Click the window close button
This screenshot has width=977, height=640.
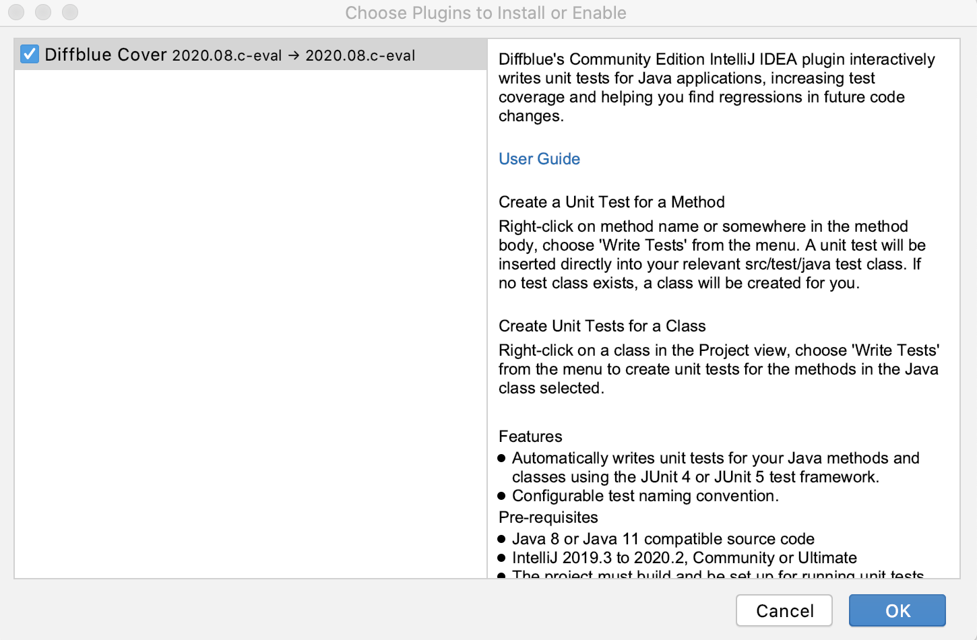[16, 12]
